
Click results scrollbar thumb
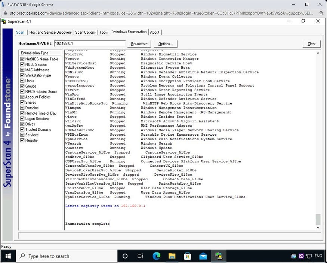click(318, 219)
